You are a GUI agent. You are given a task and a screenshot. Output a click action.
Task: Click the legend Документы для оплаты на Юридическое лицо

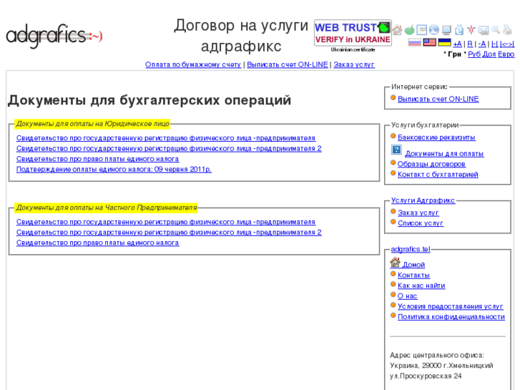click(92, 124)
